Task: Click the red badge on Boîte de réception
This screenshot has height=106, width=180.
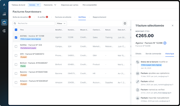Action: 30,17
